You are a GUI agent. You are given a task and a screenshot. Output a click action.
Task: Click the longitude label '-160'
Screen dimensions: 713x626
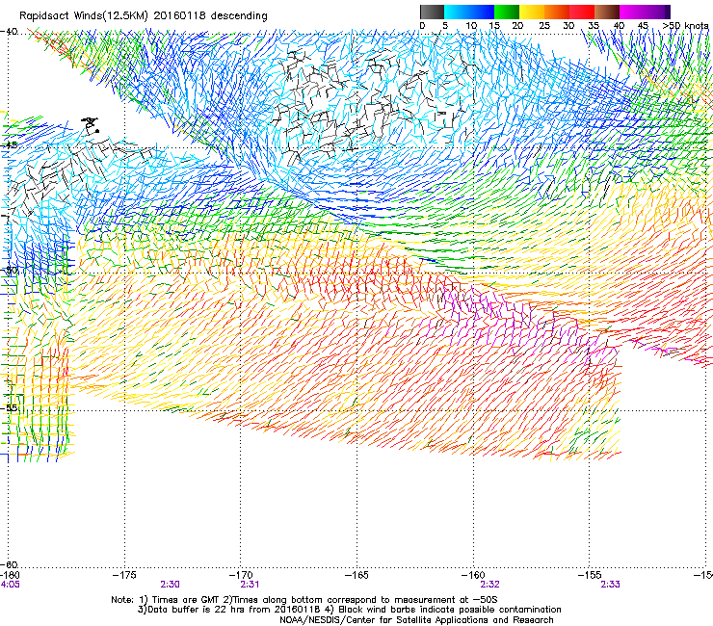tap(473, 576)
